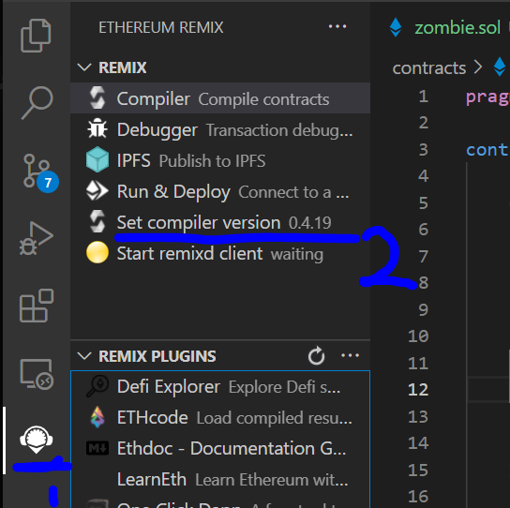The image size is (510, 508).
Task: Open the ETHcode plugin
Action: (x=220, y=417)
